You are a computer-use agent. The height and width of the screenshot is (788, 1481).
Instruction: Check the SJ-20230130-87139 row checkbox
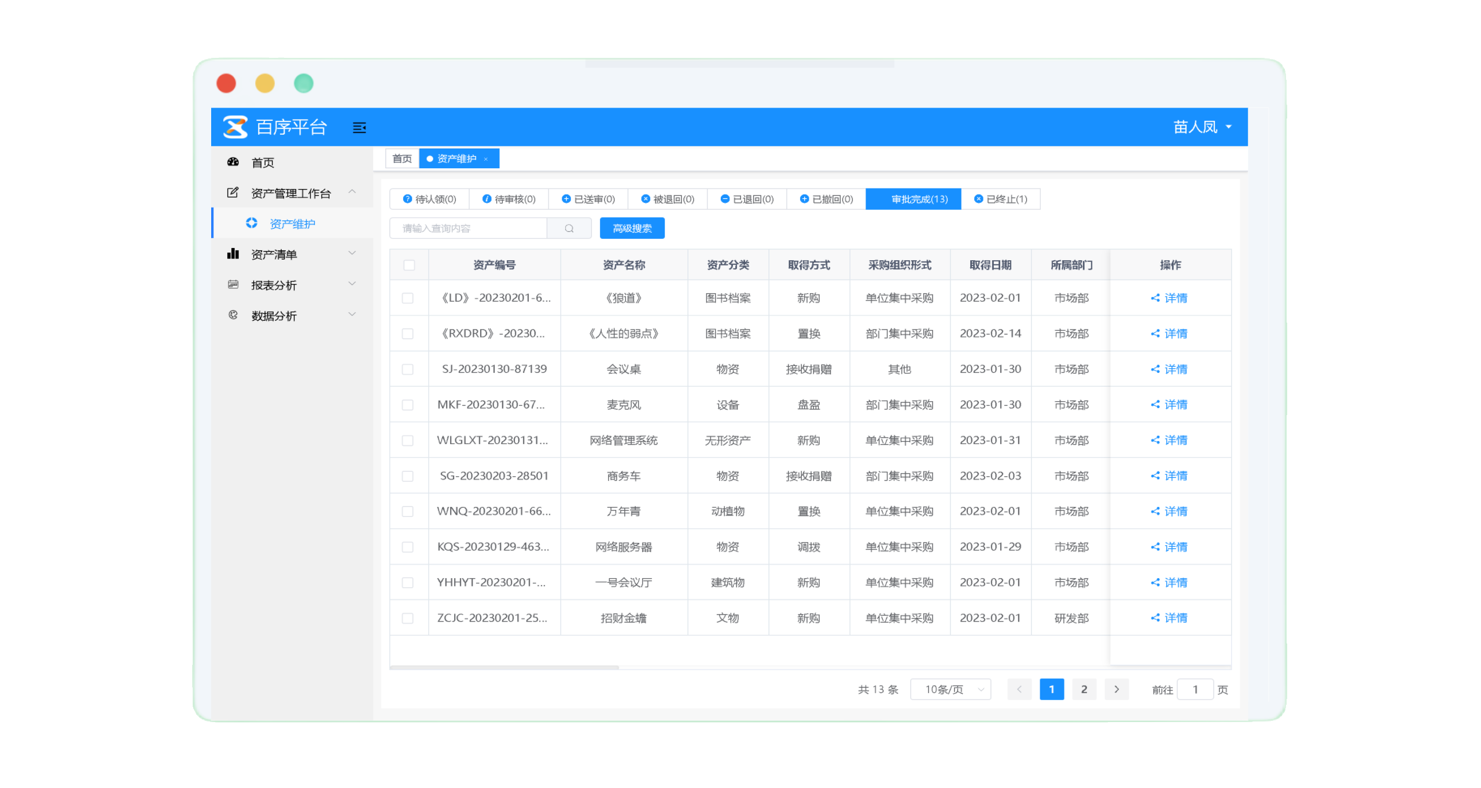[407, 369]
